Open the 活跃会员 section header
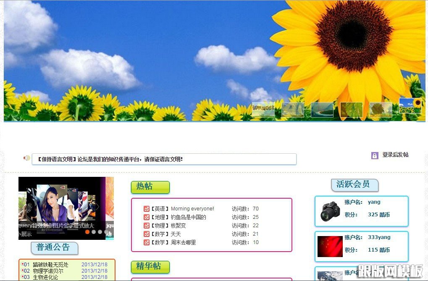This screenshot has height=281, width=428. [354, 184]
